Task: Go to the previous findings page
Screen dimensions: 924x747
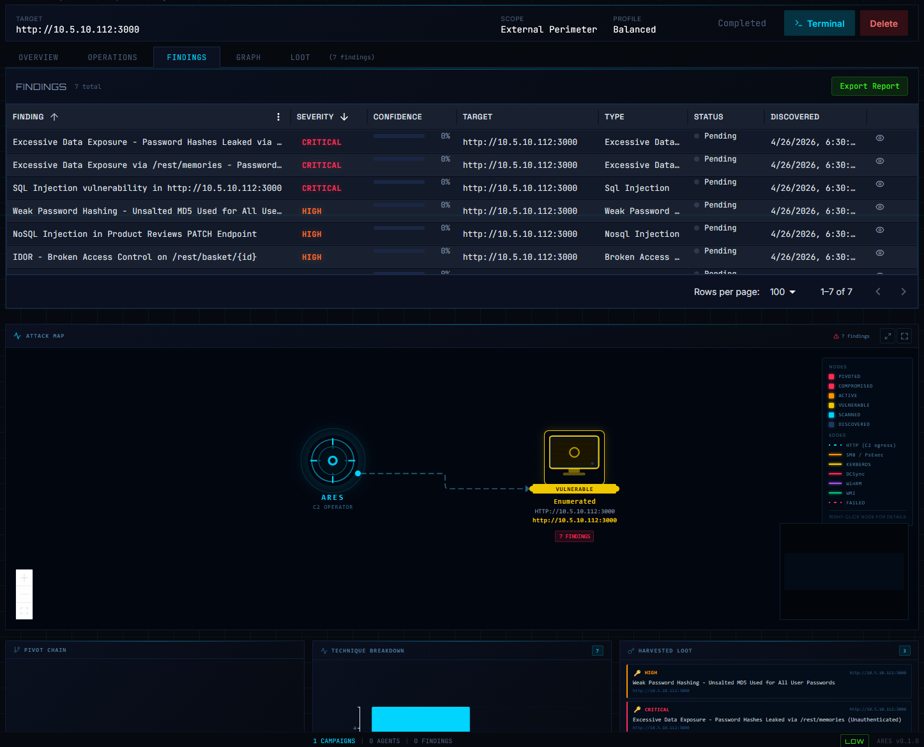Action: click(878, 292)
